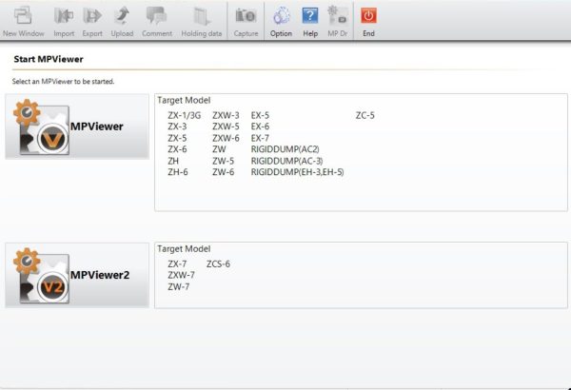Launch MPViewer2 application
The width and height of the screenshot is (571, 390).
[x=77, y=275]
